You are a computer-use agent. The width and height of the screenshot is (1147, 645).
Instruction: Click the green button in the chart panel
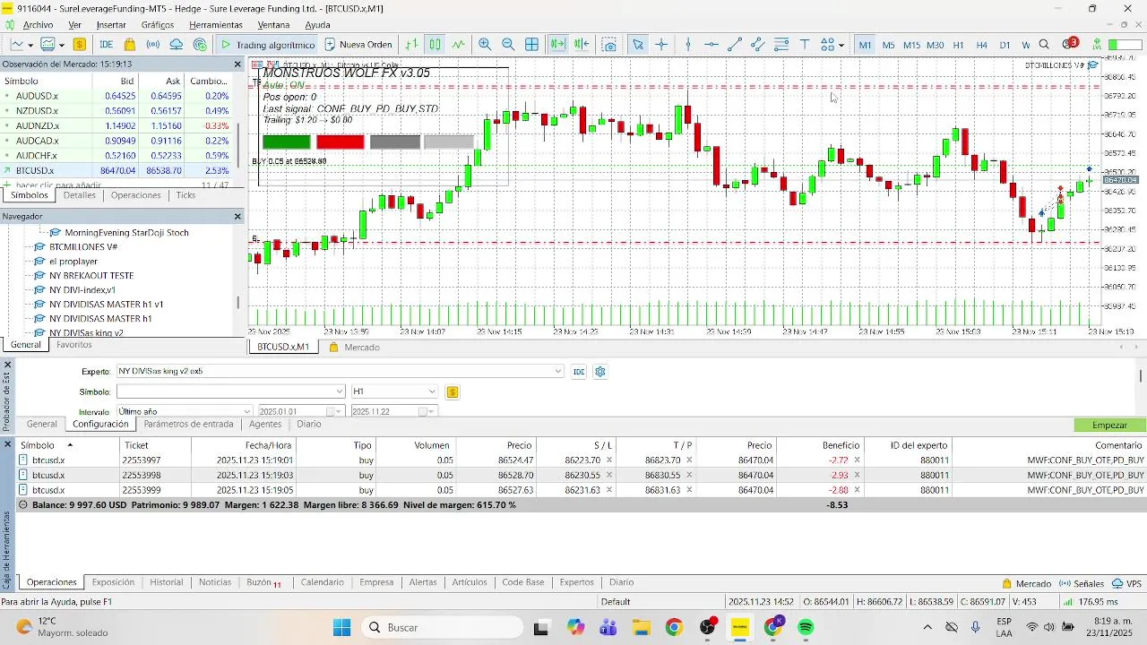tap(287, 142)
